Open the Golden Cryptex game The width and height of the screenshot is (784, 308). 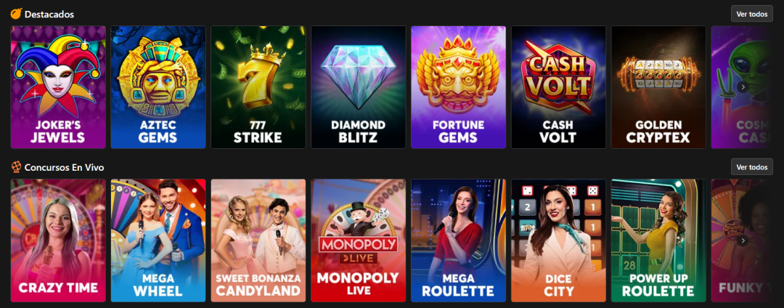click(x=658, y=87)
